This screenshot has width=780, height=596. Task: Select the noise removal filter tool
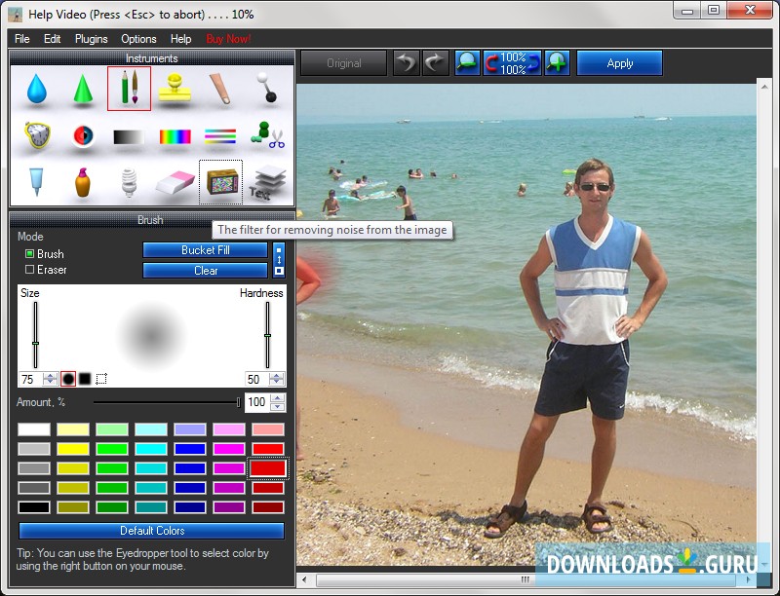pos(221,181)
